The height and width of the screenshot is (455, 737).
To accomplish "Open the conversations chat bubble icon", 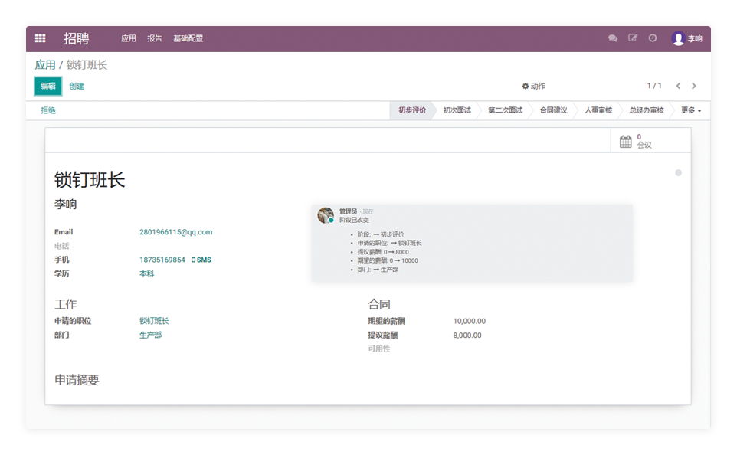I will (613, 38).
